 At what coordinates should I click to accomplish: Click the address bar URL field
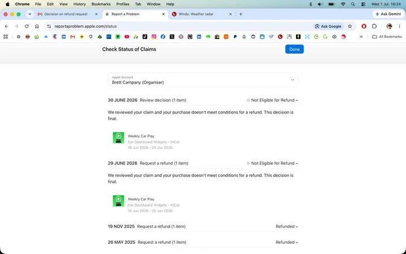point(179,26)
